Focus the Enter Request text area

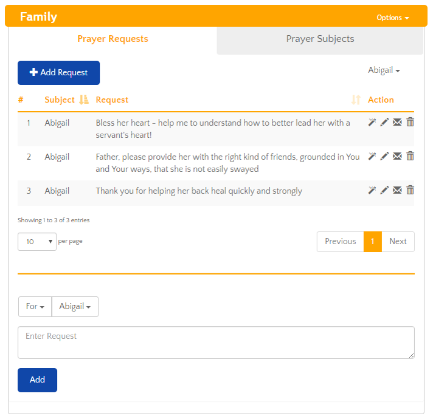216,342
